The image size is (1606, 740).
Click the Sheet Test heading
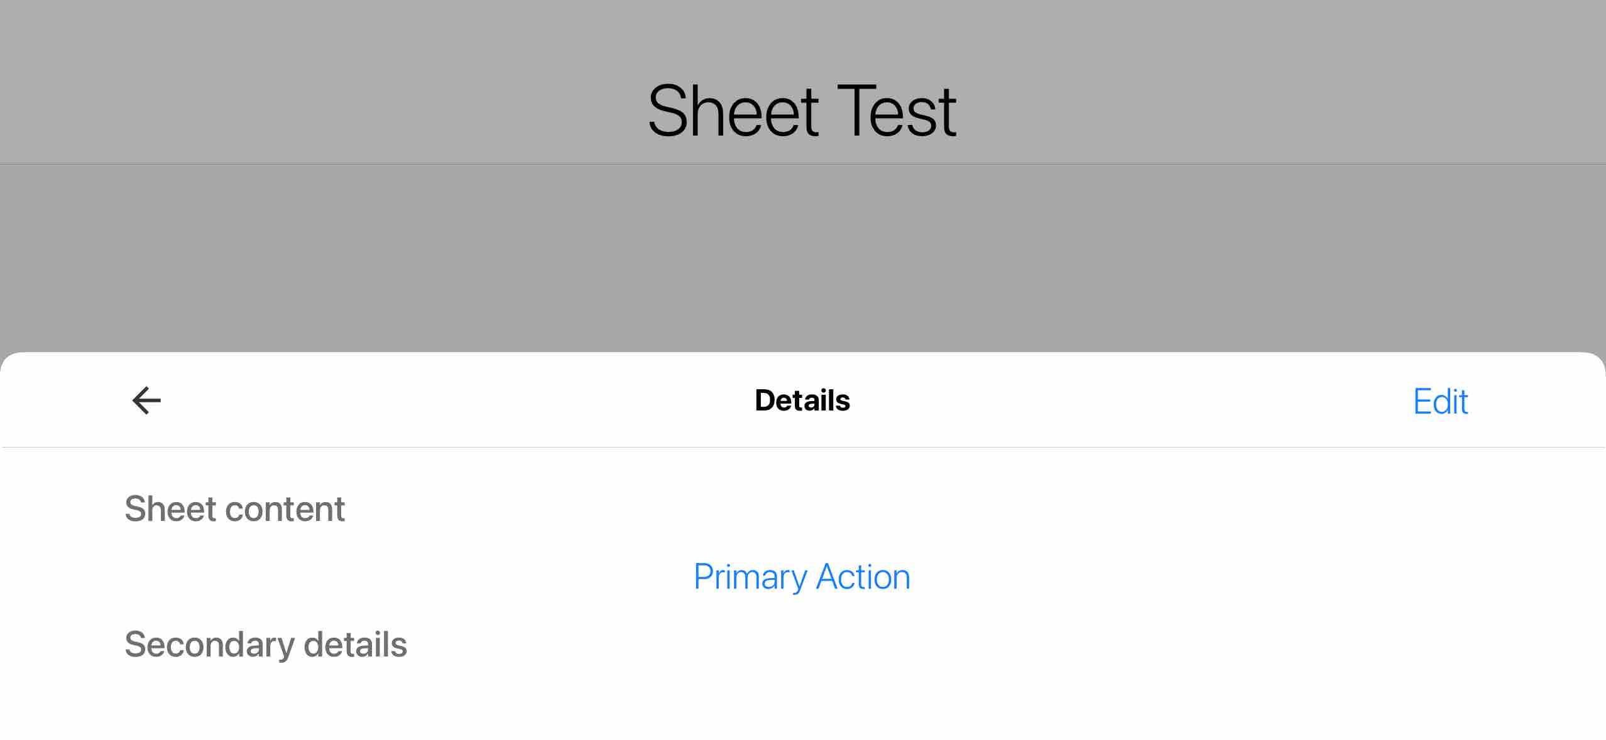point(802,110)
